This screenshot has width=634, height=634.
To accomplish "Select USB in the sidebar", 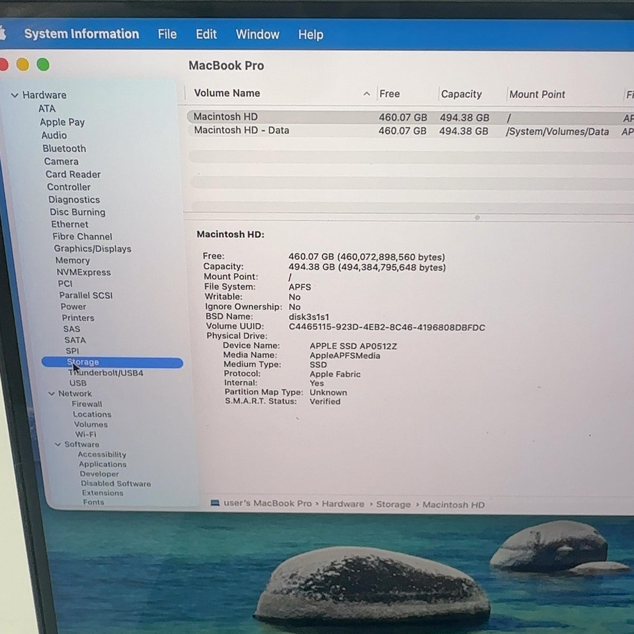I will [78, 383].
